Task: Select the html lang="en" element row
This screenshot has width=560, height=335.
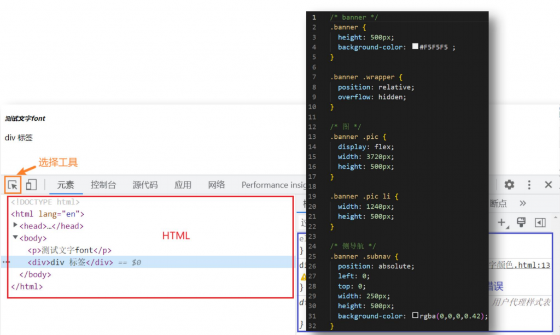Action: point(48,214)
